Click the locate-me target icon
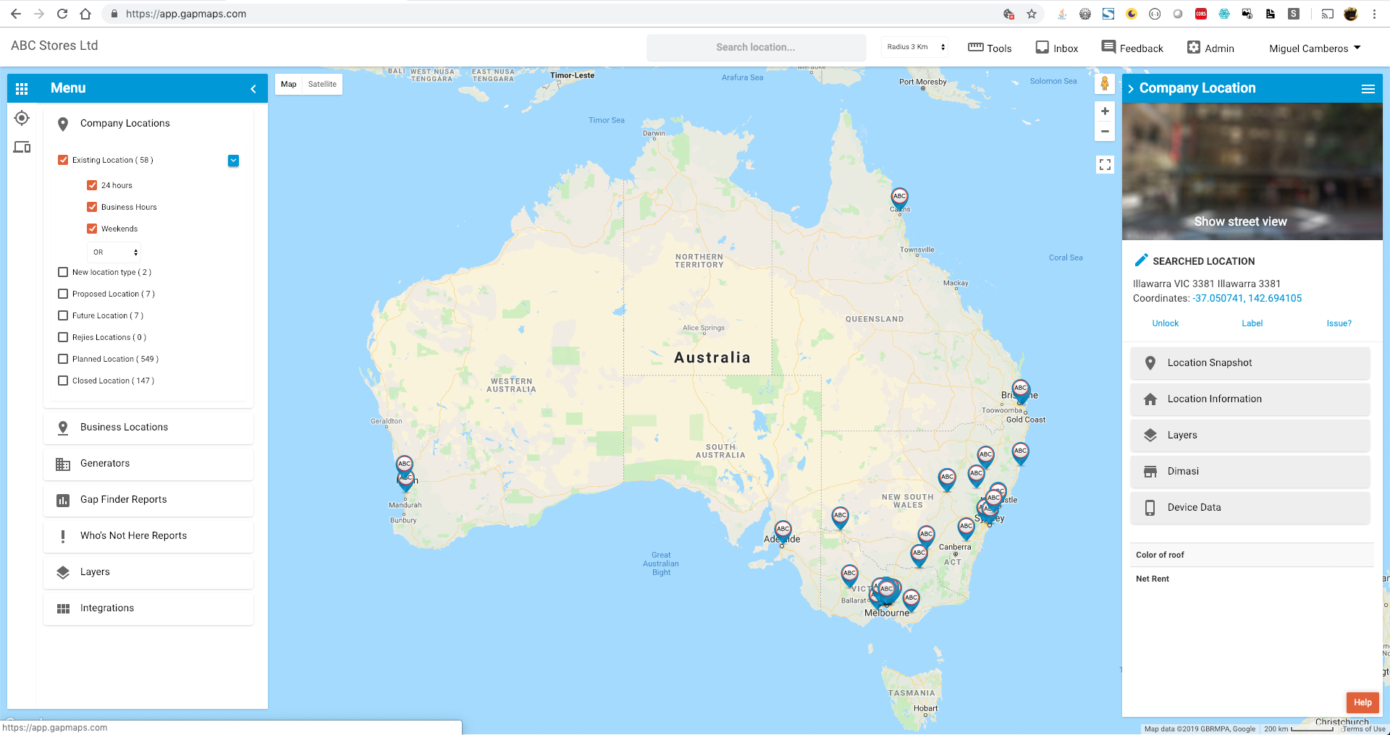The width and height of the screenshot is (1390, 735). [x=22, y=118]
